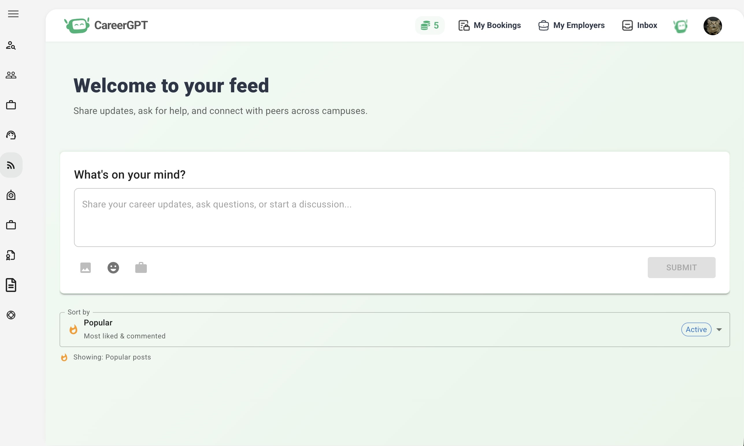Go to My Employers

[x=571, y=25]
